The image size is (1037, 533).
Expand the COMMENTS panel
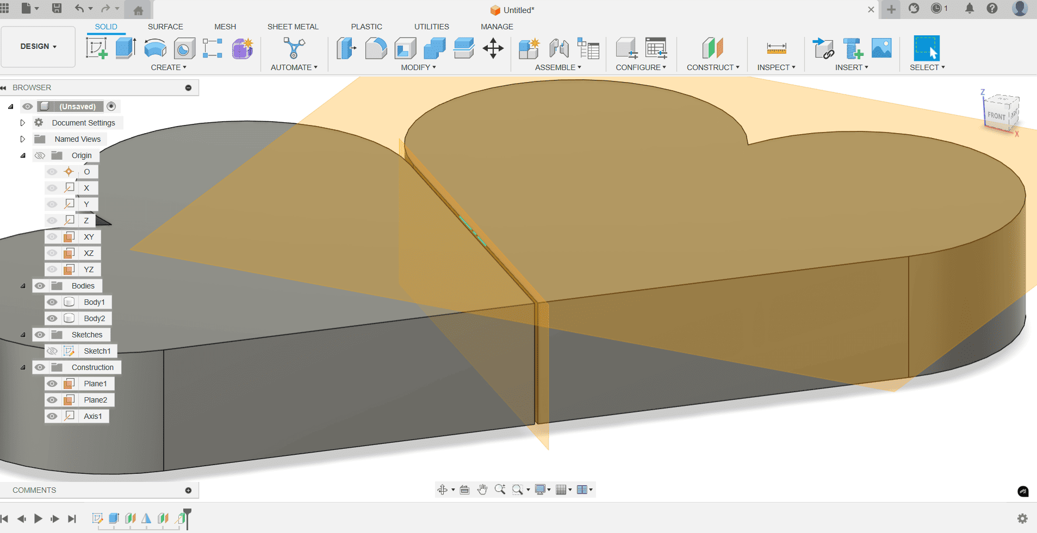click(188, 490)
